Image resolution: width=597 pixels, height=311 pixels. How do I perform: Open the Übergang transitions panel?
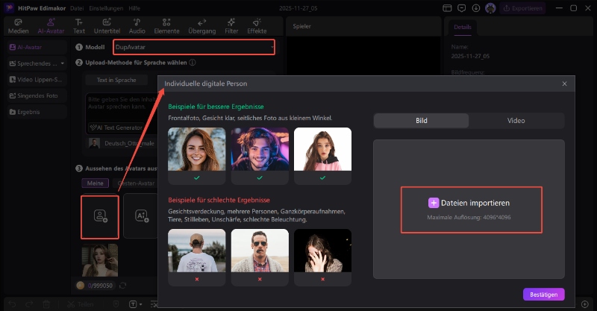pos(201,26)
